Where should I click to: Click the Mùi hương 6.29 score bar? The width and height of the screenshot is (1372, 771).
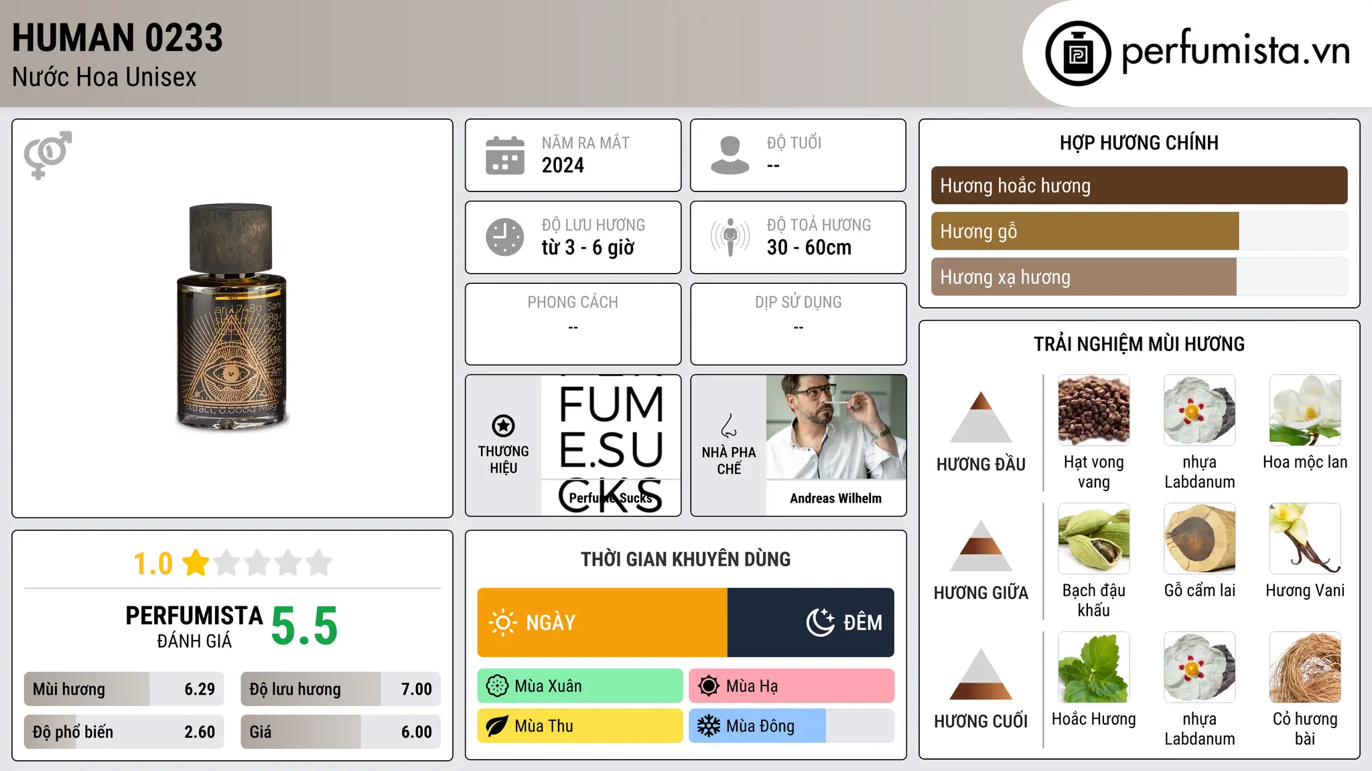(x=124, y=689)
